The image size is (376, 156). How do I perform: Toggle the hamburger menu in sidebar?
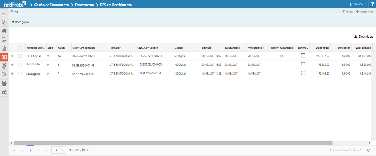pyautogui.click(x=4, y=14)
